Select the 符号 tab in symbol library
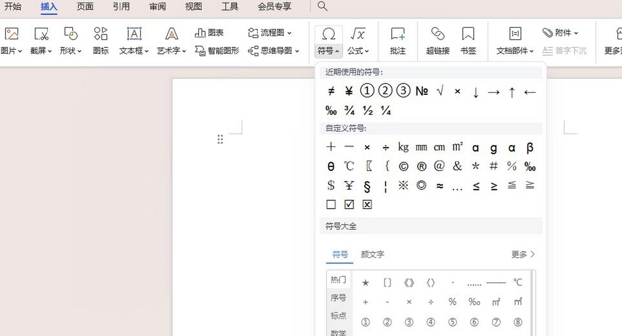The width and height of the screenshot is (622, 336). (340, 255)
